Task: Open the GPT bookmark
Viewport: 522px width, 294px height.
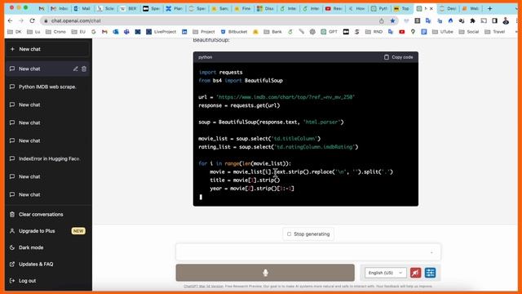Action: click(x=330, y=32)
